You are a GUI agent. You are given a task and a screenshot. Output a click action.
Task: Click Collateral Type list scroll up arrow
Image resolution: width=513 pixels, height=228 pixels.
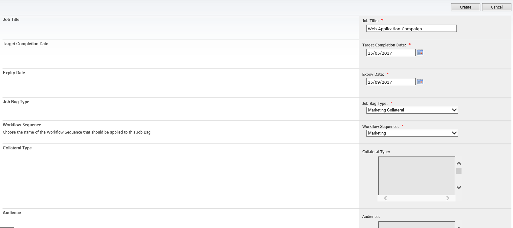point(459,164)
